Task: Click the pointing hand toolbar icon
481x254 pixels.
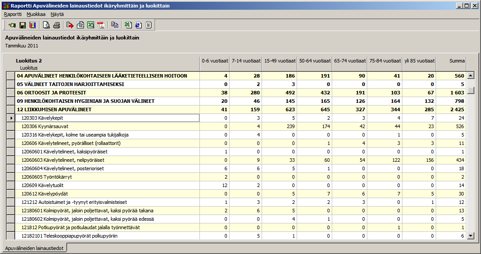Action: tap(12, 25)
